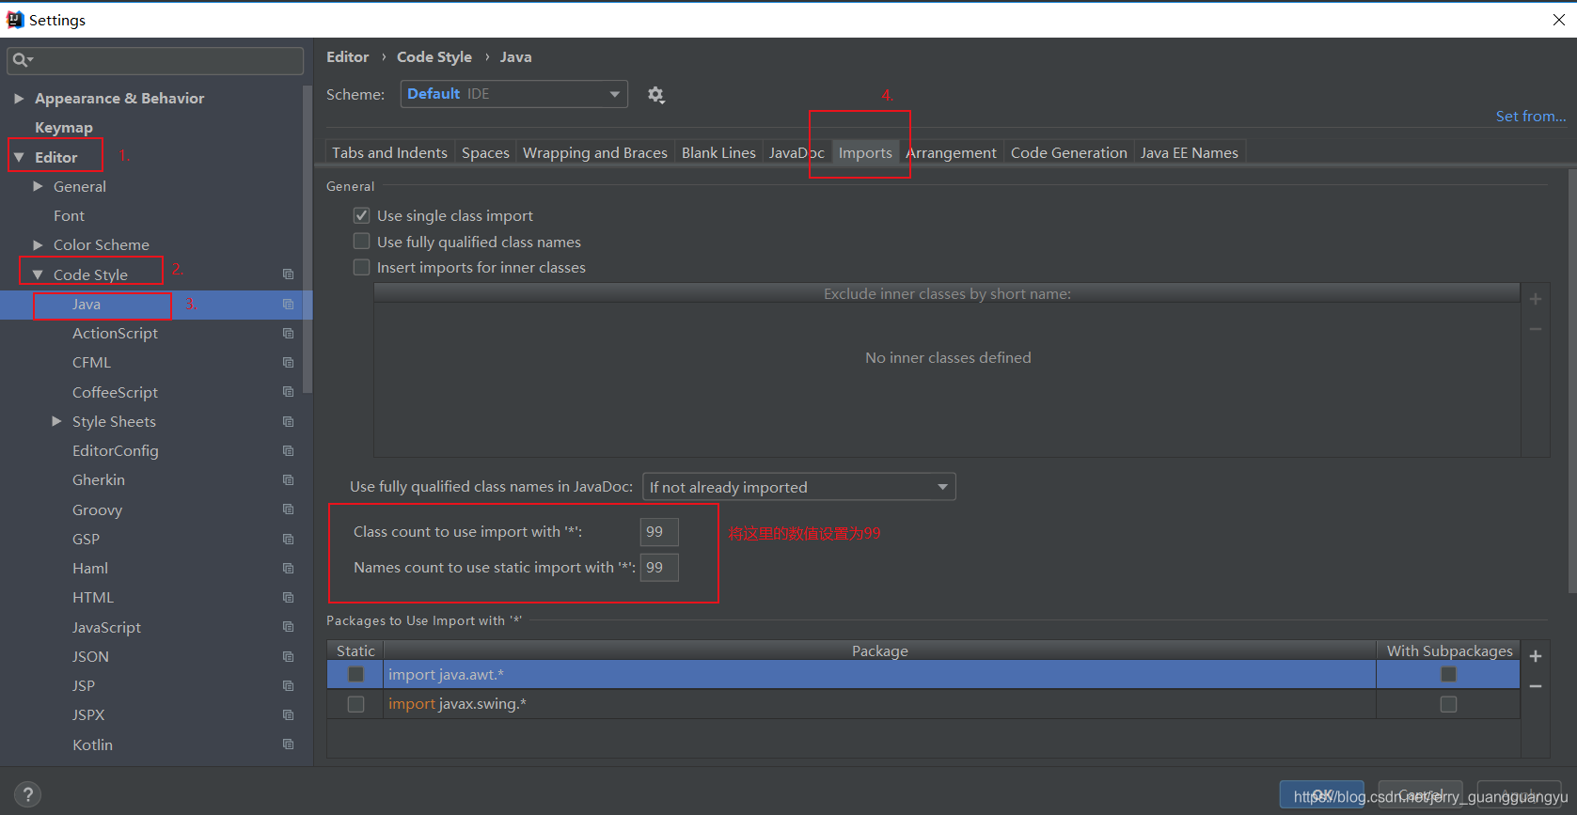Select Kotlin code style item
Viewport: 1577px width, 815px height.
coord(92,744)
